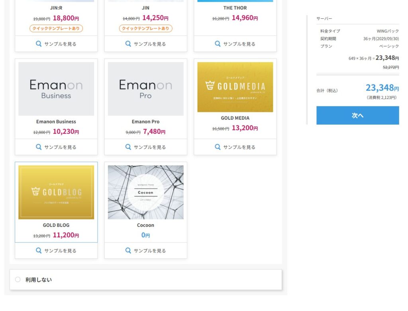
Task: View sample text link for GOLD MEDIA
Action: [x=239, y=147]
